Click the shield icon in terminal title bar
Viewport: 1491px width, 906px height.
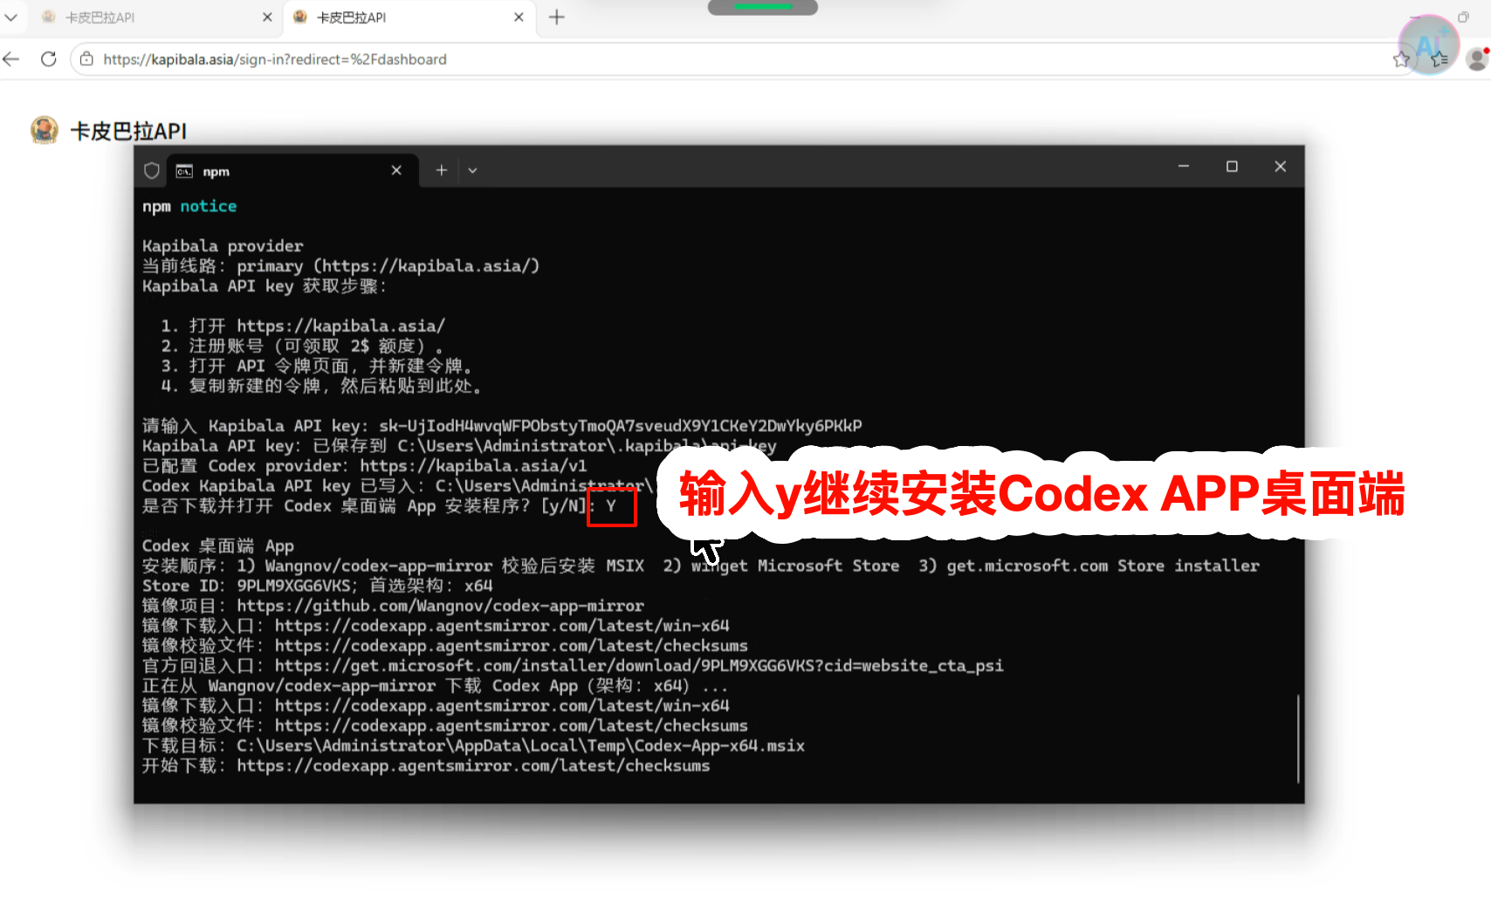pyautogui.click(x=152, y=171)
